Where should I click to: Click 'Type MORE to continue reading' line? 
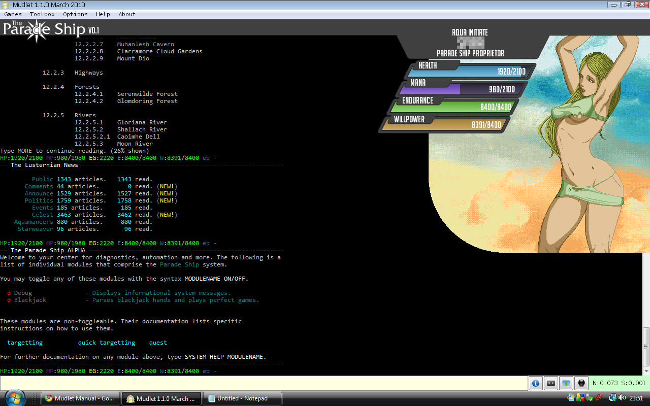point(75,151)
